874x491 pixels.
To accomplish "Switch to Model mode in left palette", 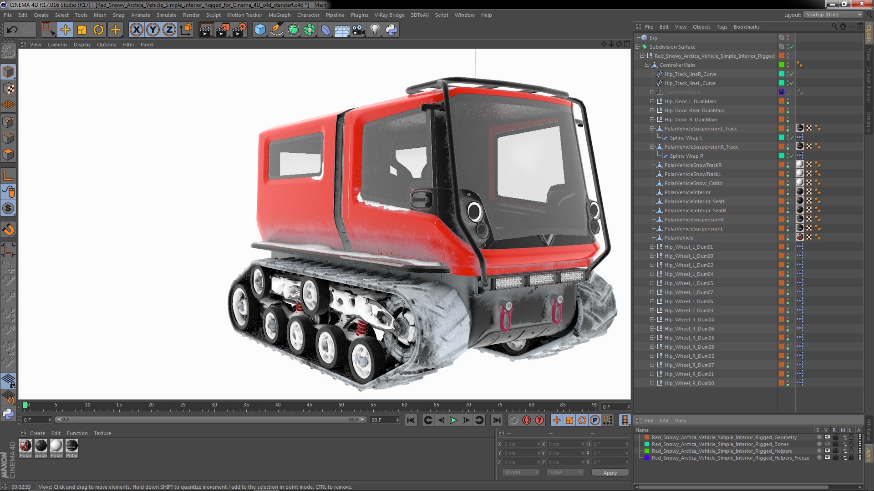I will 8,72.
